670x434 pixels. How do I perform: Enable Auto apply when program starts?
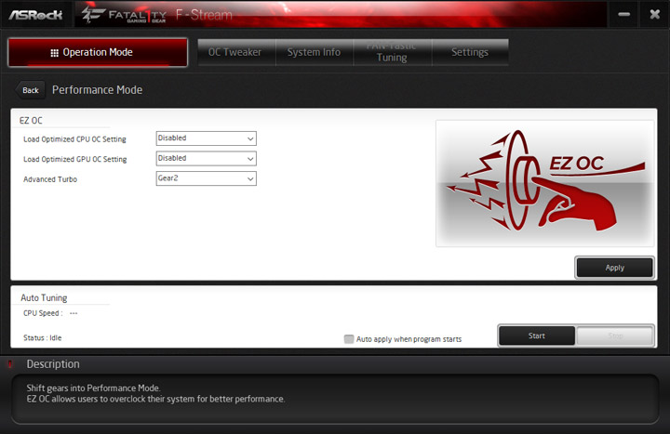coord(349,339)
